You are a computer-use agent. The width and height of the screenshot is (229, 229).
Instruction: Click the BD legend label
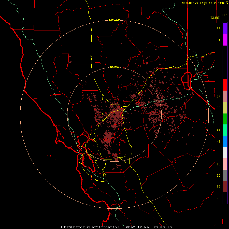218,108
